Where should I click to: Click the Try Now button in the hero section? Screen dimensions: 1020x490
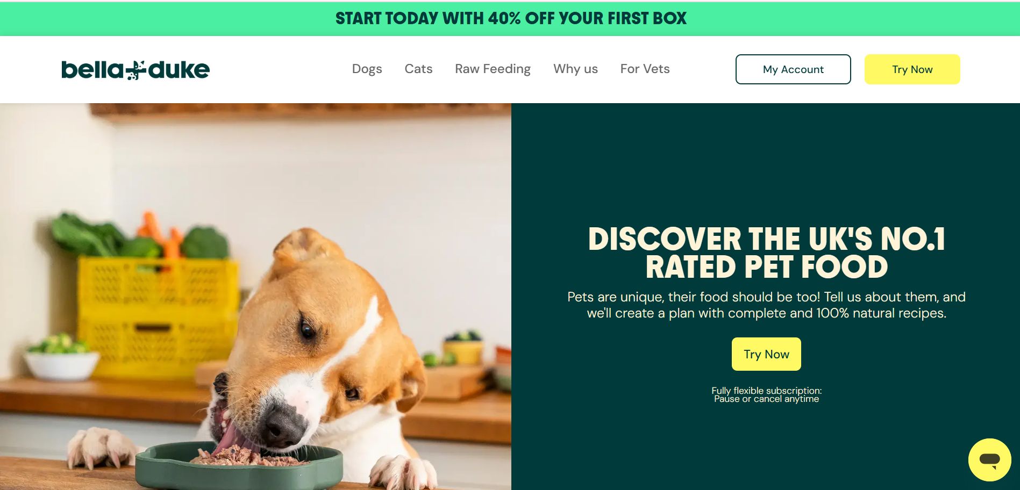click(x=766, y=354)
